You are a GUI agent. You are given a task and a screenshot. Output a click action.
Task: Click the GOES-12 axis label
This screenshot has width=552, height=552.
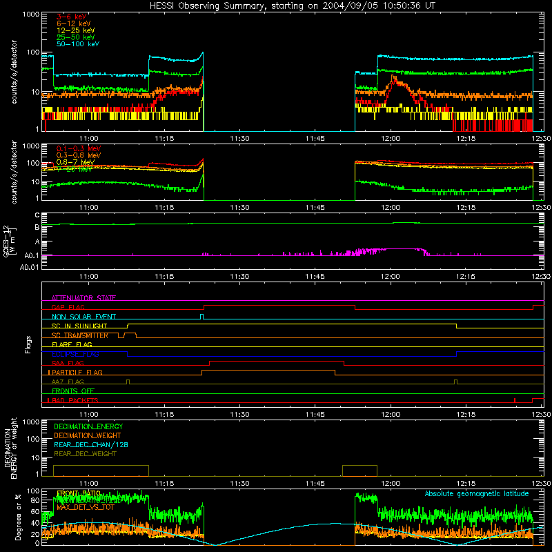click(9, 241)
